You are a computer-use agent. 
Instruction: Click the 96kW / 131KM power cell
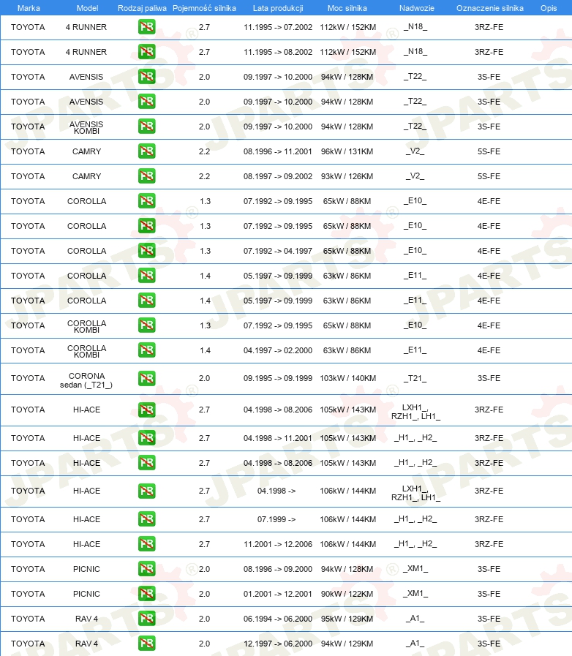(347, 151)
